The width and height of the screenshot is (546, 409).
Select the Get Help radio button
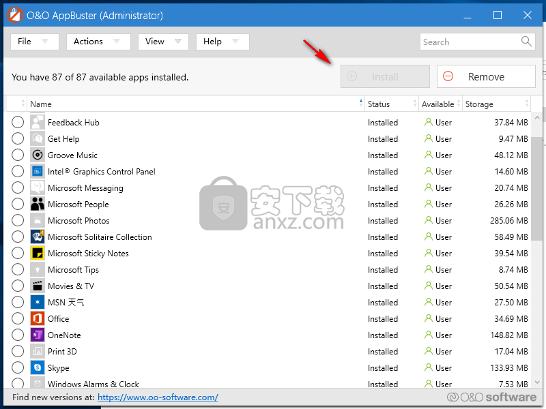point(18,138)
